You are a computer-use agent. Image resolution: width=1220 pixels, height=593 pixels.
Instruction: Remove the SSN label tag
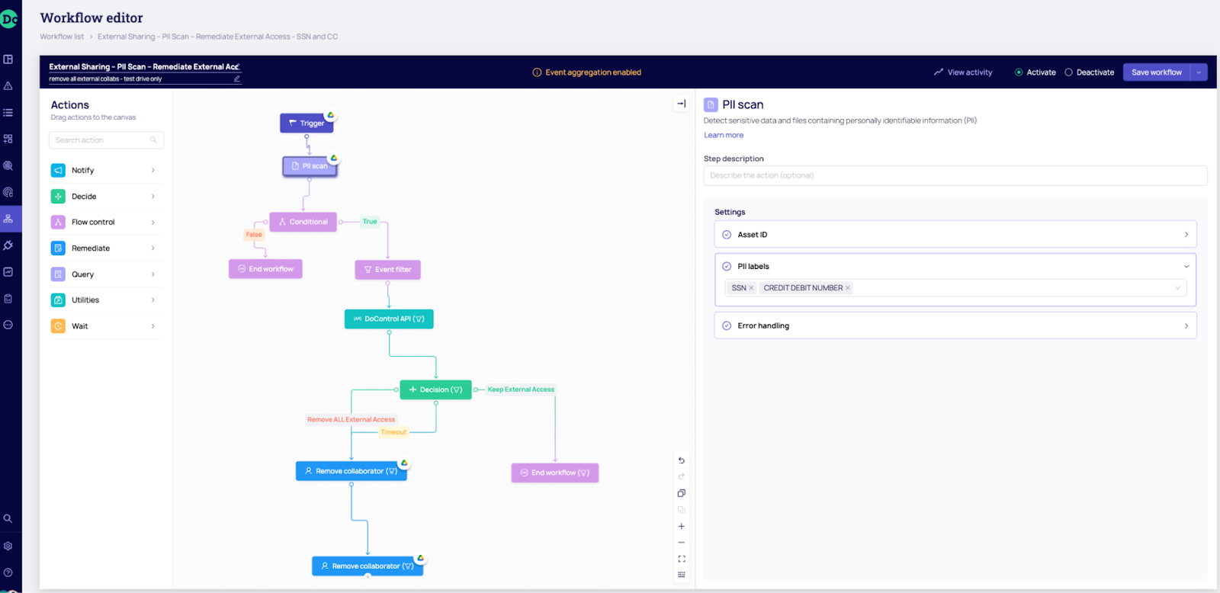coord(751,288)
